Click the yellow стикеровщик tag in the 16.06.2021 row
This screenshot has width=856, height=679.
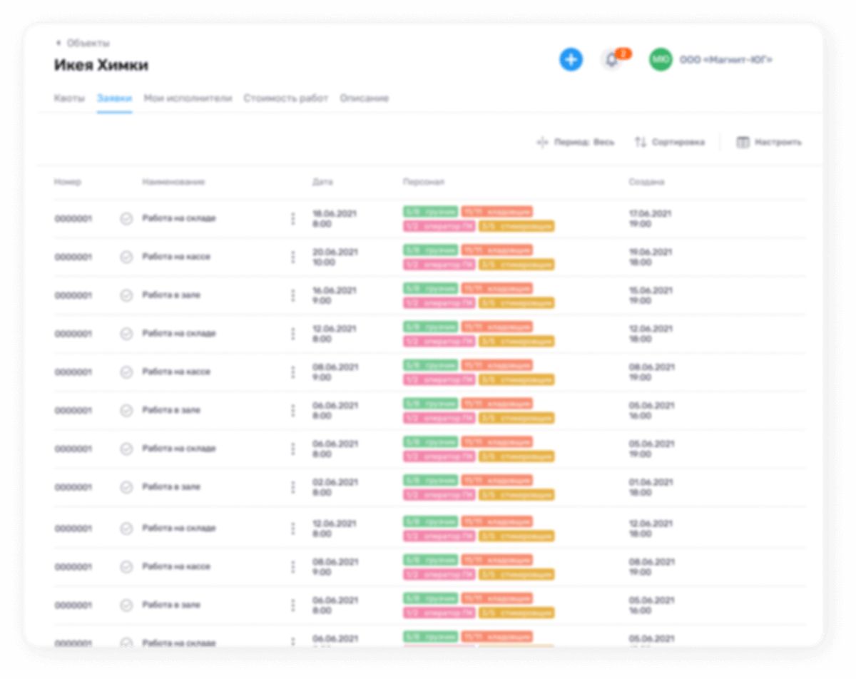(x=516, y=303)
